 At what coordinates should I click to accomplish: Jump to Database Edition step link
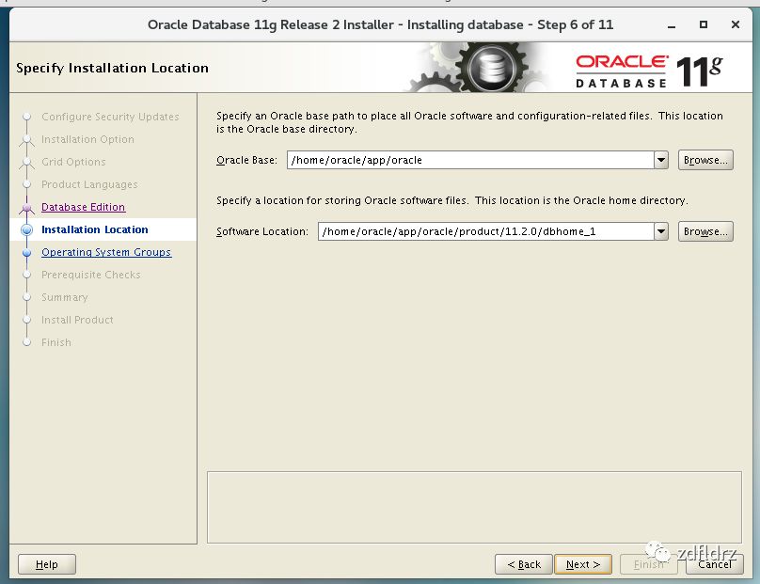coord(84,207)
